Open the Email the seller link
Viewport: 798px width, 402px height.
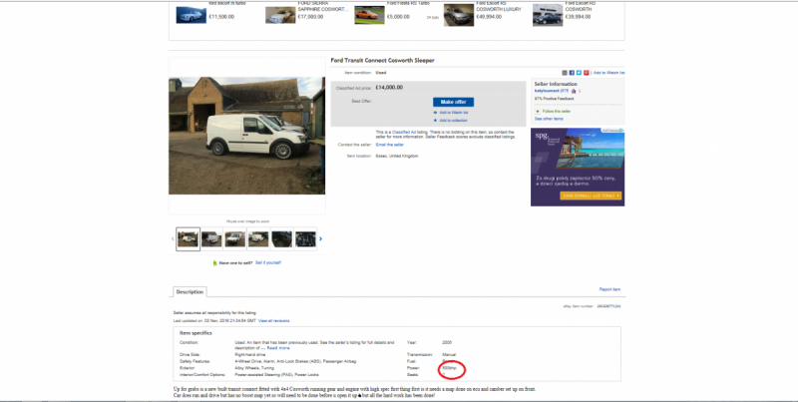pos(390,145)
